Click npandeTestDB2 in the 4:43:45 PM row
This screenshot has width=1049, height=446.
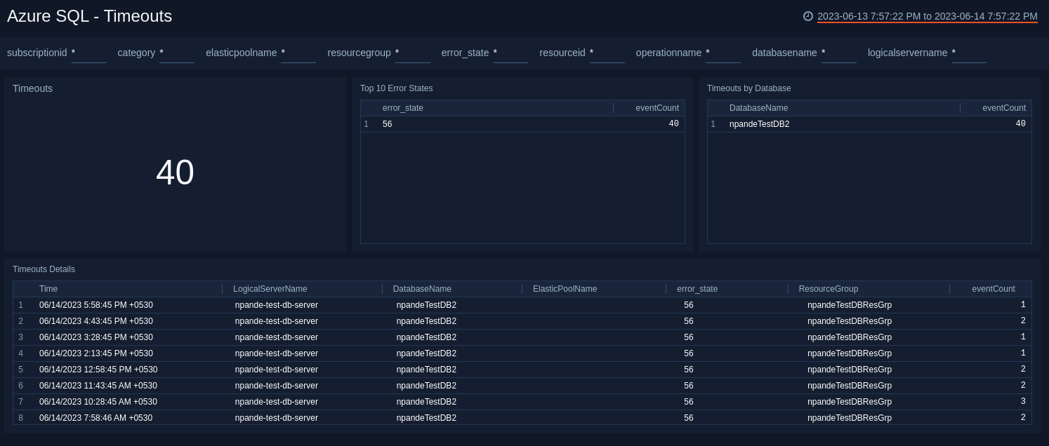[426, 321]
